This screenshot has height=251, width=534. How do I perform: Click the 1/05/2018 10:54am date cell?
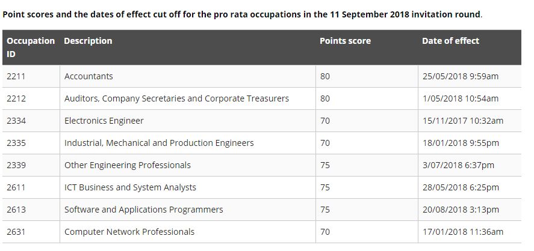[470, 98]
